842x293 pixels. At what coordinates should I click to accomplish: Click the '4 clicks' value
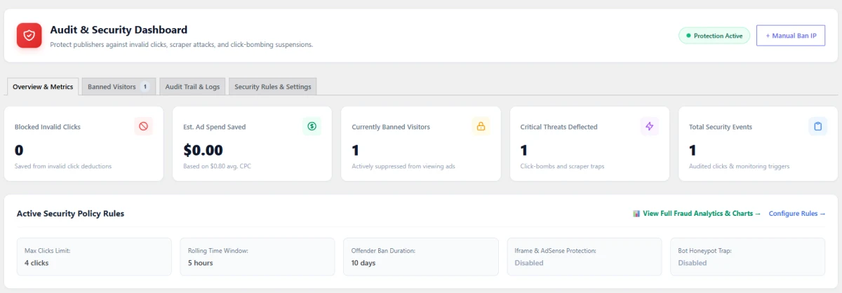[36, 263]
